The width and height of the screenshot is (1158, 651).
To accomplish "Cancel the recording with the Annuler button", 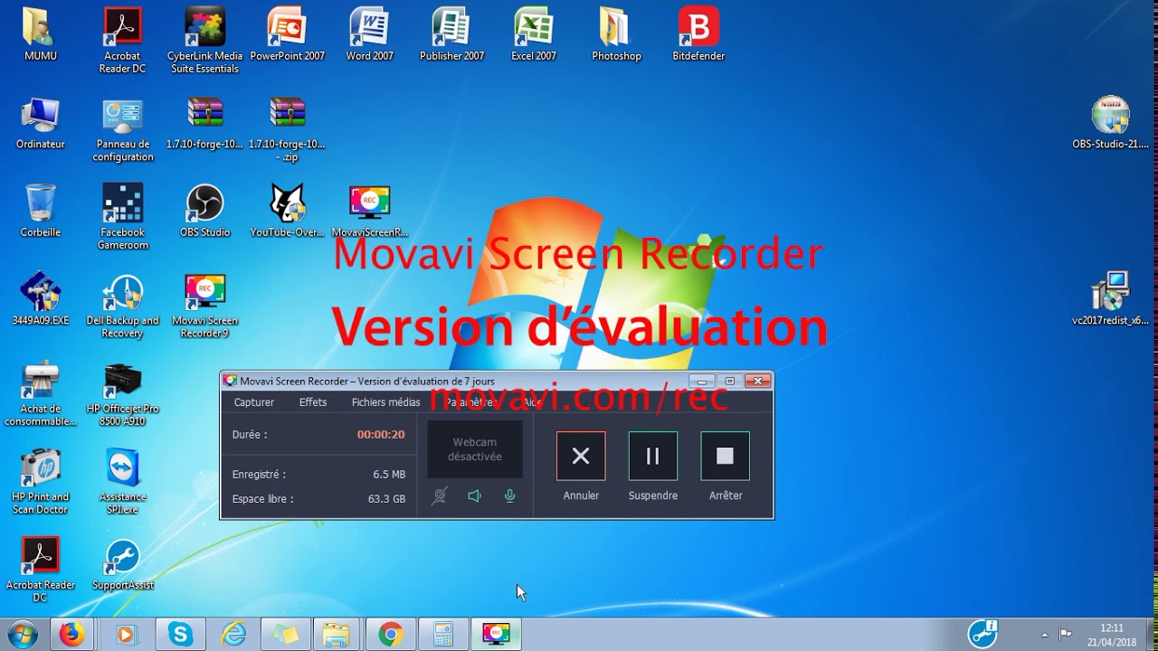I will (x=581, y=456).
